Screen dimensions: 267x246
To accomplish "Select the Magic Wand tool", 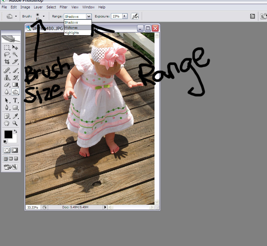I will 15,54.
